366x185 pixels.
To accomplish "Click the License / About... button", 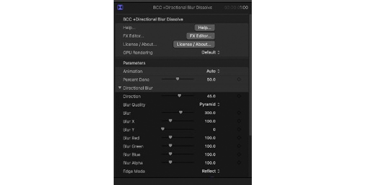I will [x=194, y=44].
